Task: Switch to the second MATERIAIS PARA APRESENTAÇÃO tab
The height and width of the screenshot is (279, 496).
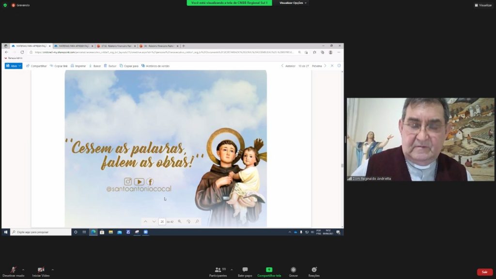Action: 73,46
